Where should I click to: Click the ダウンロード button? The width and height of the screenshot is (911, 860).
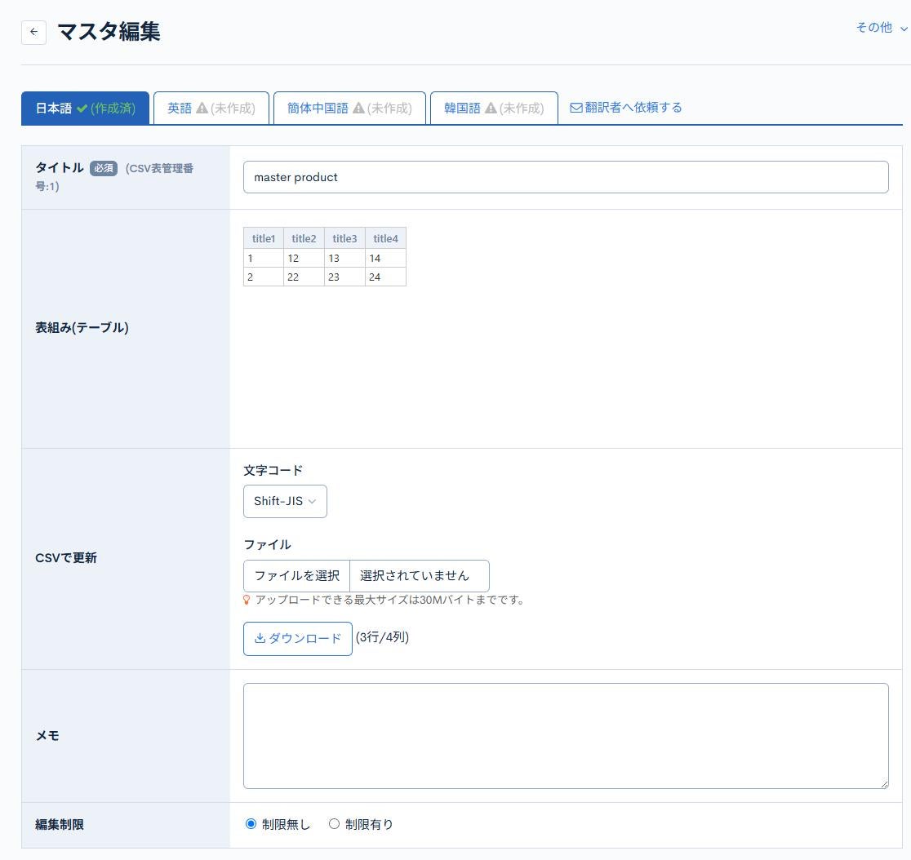(x=297, y=638)
